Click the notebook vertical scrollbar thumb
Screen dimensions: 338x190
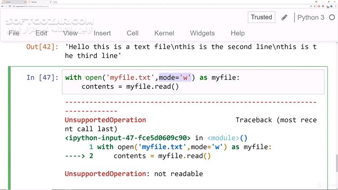(x=337, y=163)
